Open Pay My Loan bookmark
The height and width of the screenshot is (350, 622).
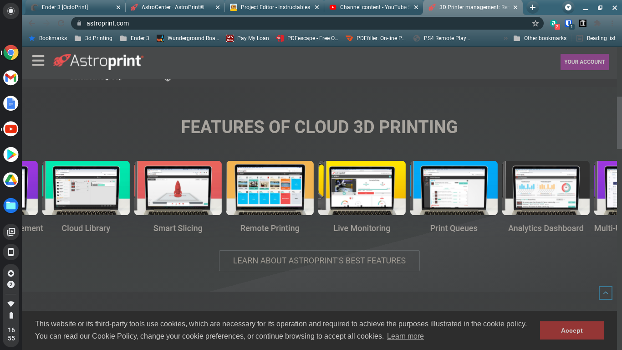coord(248,38)
